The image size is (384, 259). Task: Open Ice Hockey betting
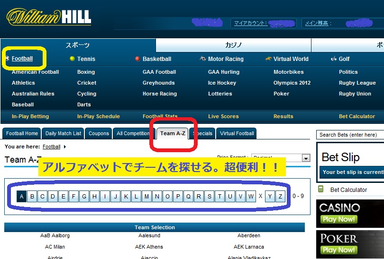point(222,83)
